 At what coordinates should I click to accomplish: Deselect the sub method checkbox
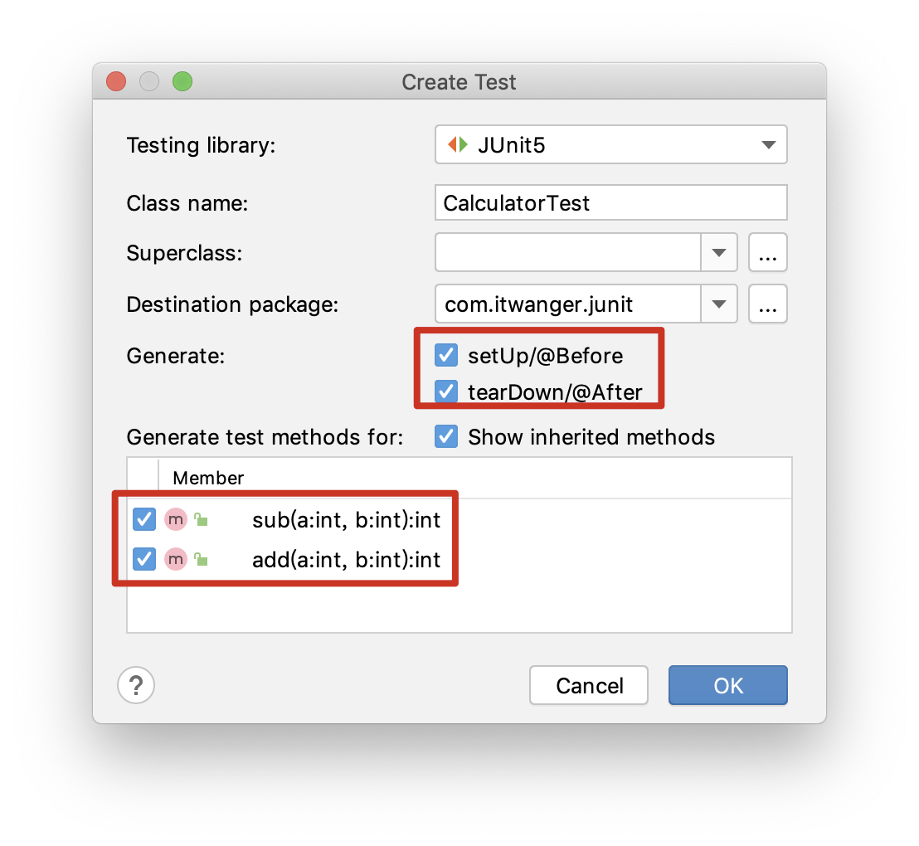pyautogui.click(x=144, y=520)
